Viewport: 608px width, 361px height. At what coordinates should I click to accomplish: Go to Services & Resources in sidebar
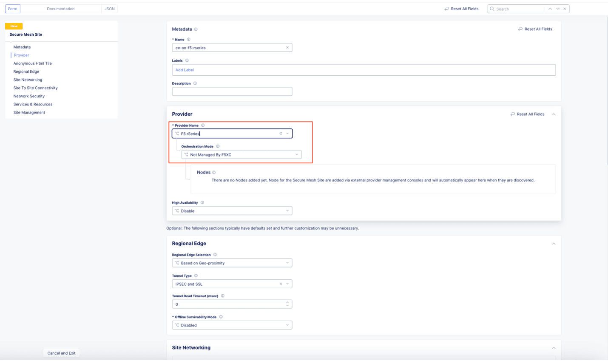33,104
